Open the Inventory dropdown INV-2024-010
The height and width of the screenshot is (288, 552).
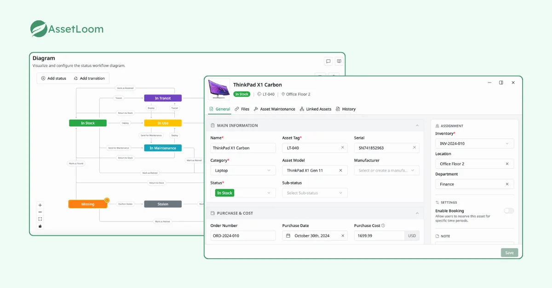tap(474, 144)
